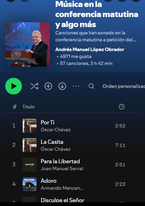Sort by duration using clock icon
Viewport: 145px width, 206px height.
[x=122, y=107]
